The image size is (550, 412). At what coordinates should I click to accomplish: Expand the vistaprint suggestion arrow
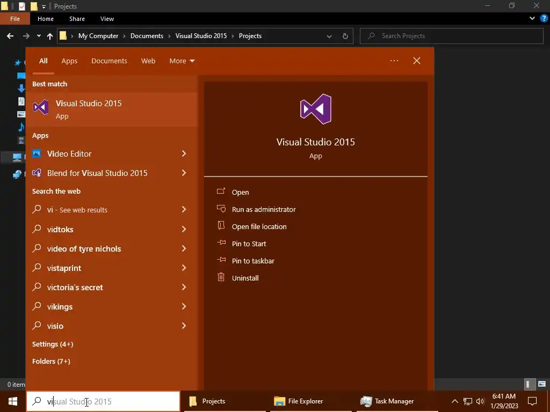click(x=184, y=268)
